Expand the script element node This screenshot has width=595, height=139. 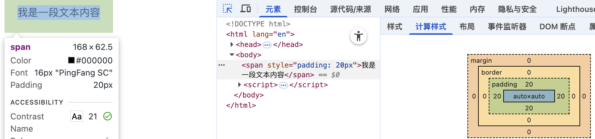point(239,85)
